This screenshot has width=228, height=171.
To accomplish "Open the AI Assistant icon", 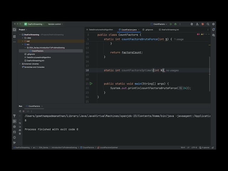I will [192, 24].
